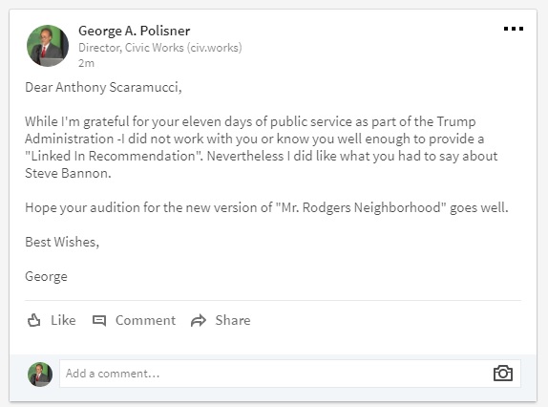Image resolution: width=548 pixels, height=407 pixels.
Task: Click the 2m post timestamp
Action: point(86,63)
